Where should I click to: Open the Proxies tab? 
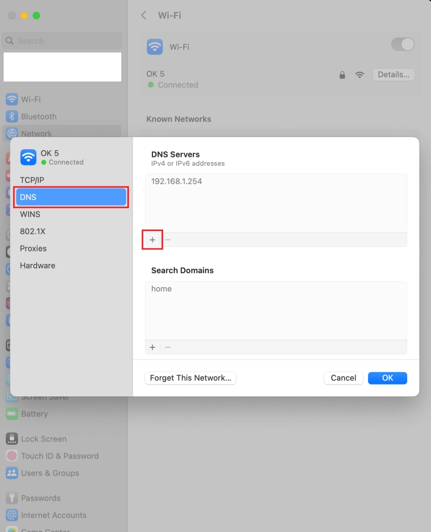coord(33,248)
